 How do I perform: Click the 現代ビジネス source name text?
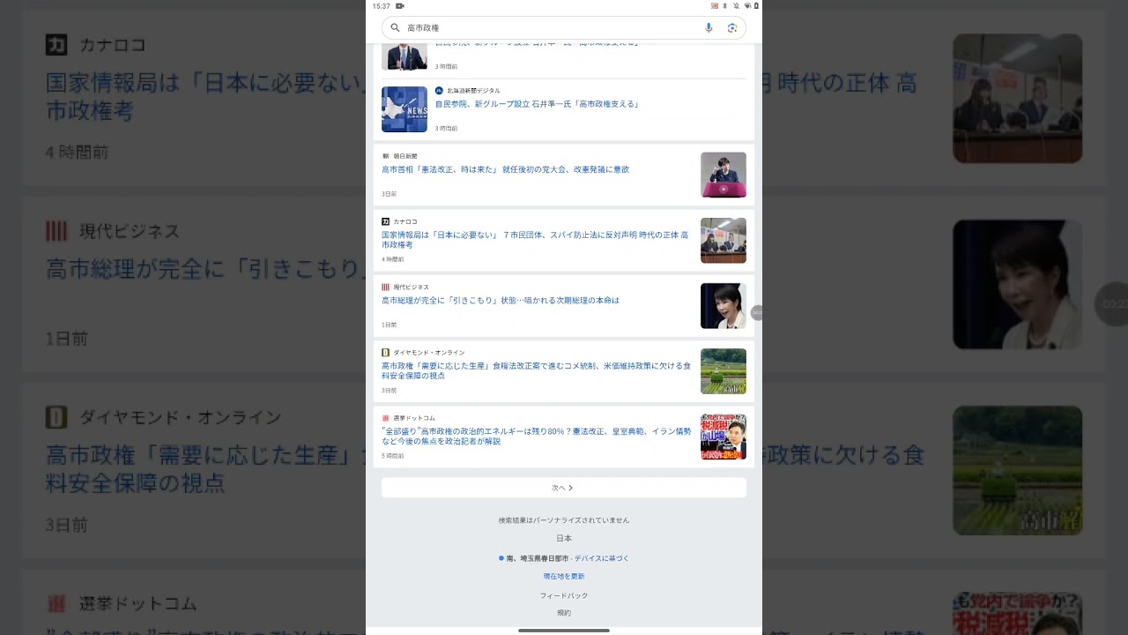click(411, 288)
